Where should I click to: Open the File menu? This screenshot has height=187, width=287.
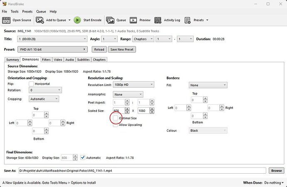tap(5, 12)
